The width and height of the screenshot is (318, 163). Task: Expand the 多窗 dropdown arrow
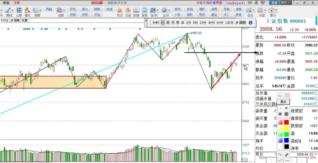[265, 10]
